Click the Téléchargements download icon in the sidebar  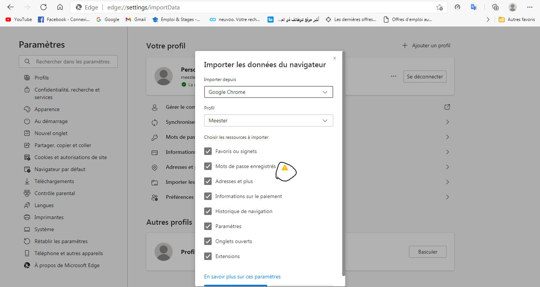pos(27,181)
